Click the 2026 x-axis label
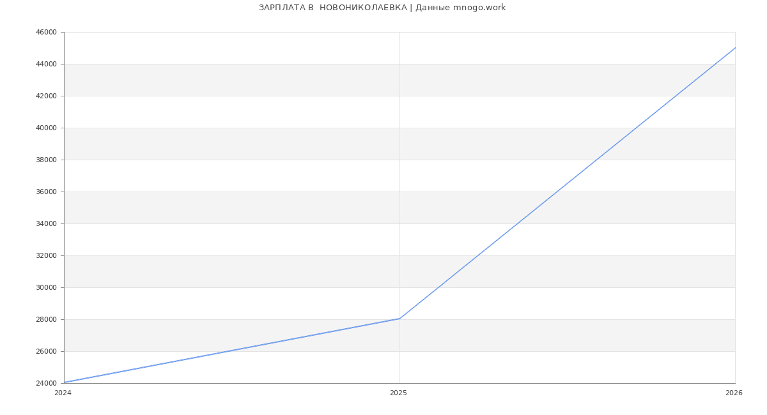The height and width of the screenshot is (415, 767). (733, 393)
